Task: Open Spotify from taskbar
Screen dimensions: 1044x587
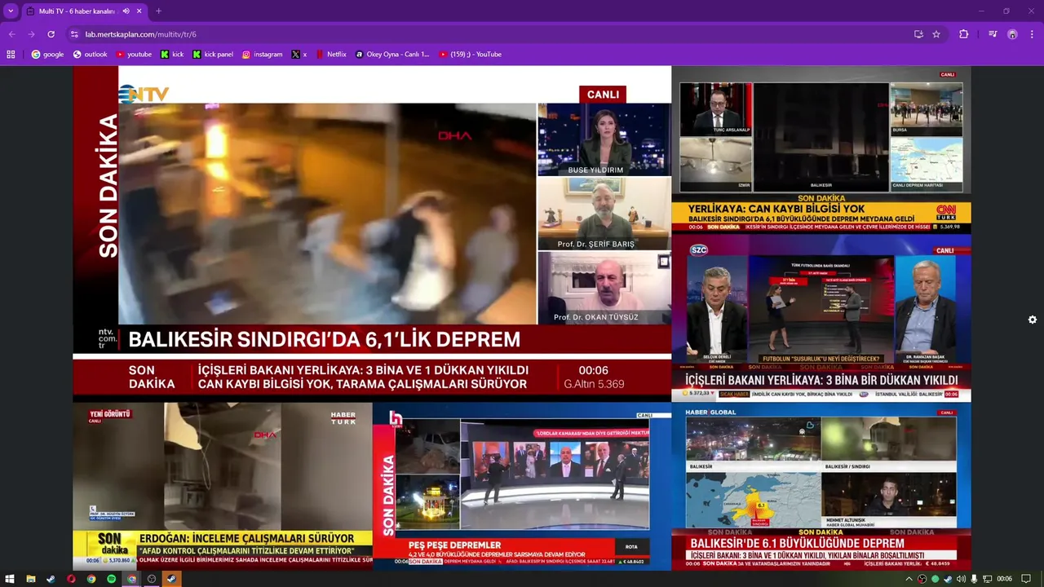Action: [x=111, y=579]
